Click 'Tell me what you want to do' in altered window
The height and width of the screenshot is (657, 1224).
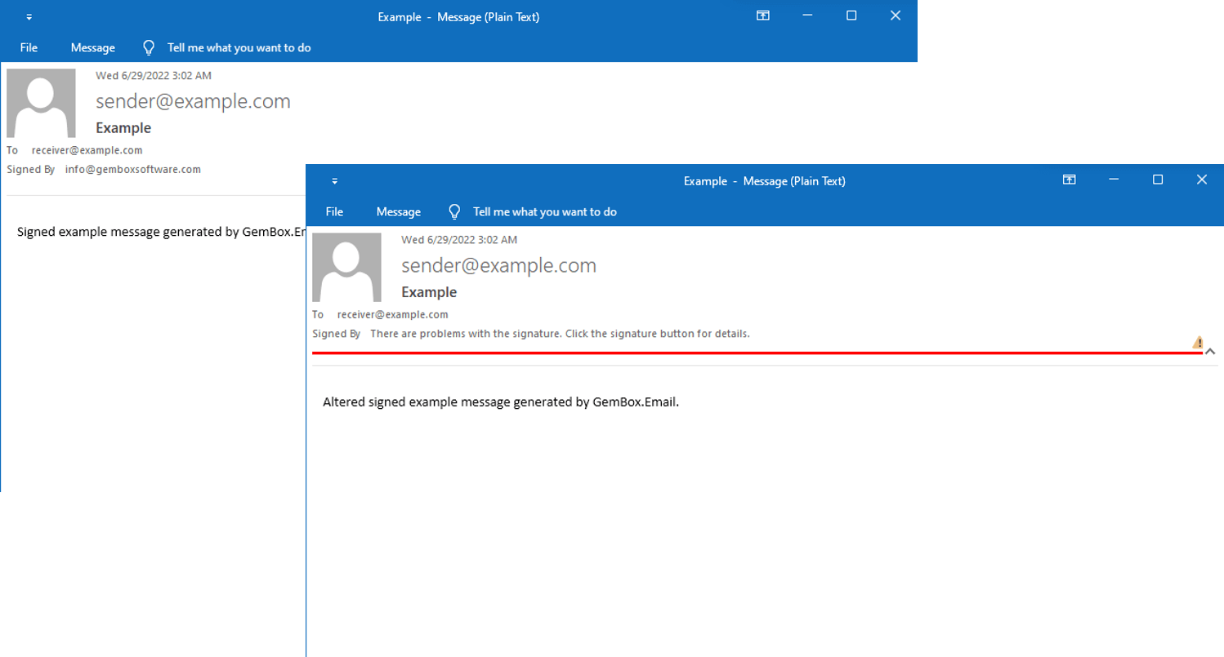click(544, 211)
